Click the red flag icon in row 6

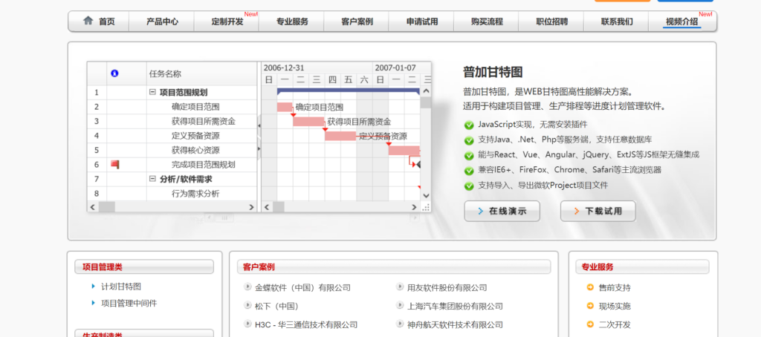click(114, 164)
